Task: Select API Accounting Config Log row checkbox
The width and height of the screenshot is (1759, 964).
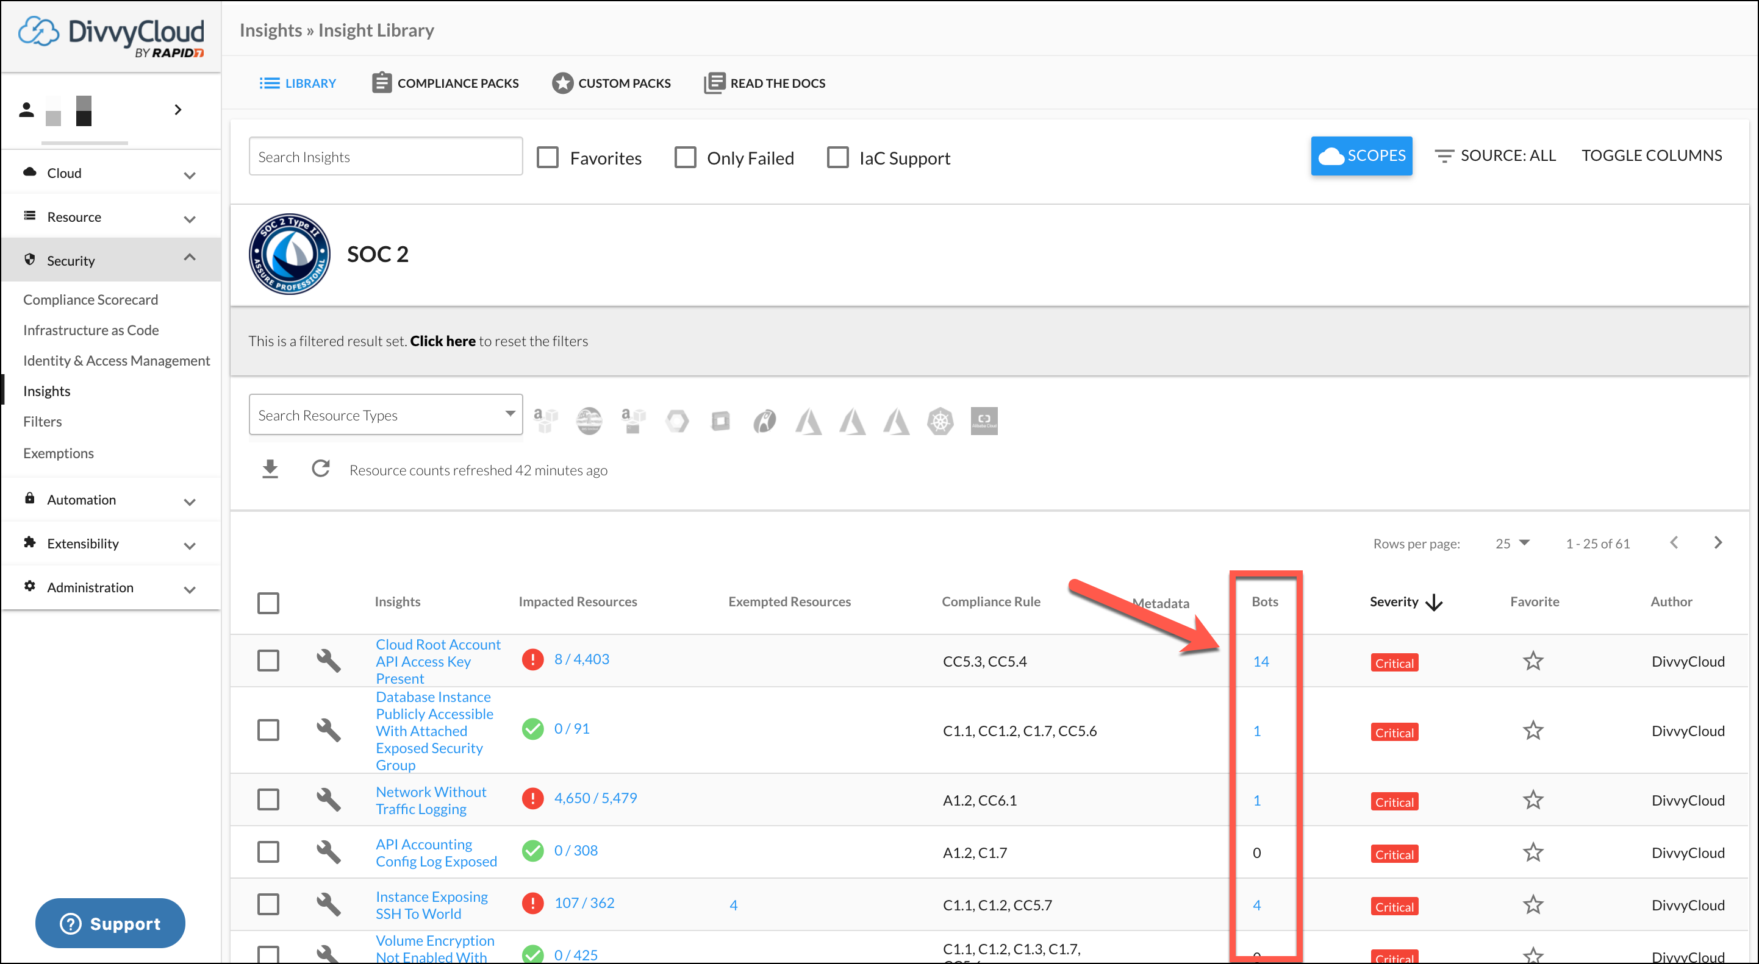Action: click(x=268, y=851)
